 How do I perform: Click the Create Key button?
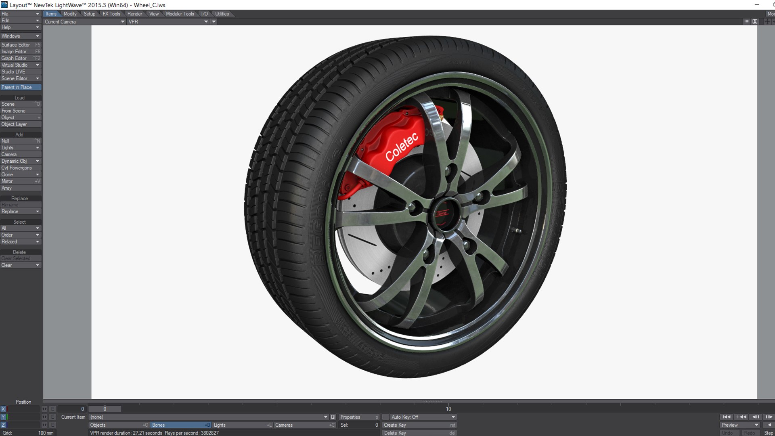[419, 425]
